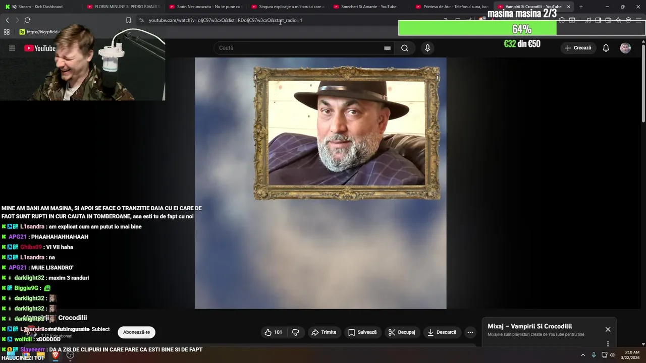Open the more actions ellipsis under the video
The width and height of the screenshot is (646, 363).
470,332
